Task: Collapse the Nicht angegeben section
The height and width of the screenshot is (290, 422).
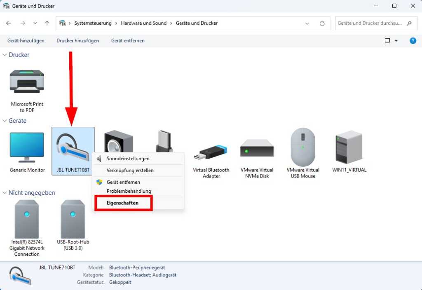Action: click(x=4, y=192)
